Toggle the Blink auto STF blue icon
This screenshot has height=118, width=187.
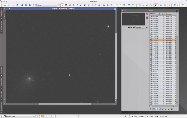point(147,18)
